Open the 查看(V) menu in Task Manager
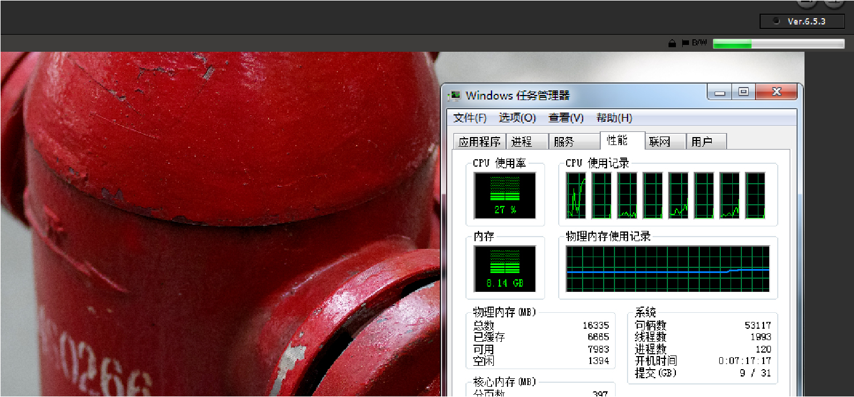 pyautogui.click(x=566, y=118)
